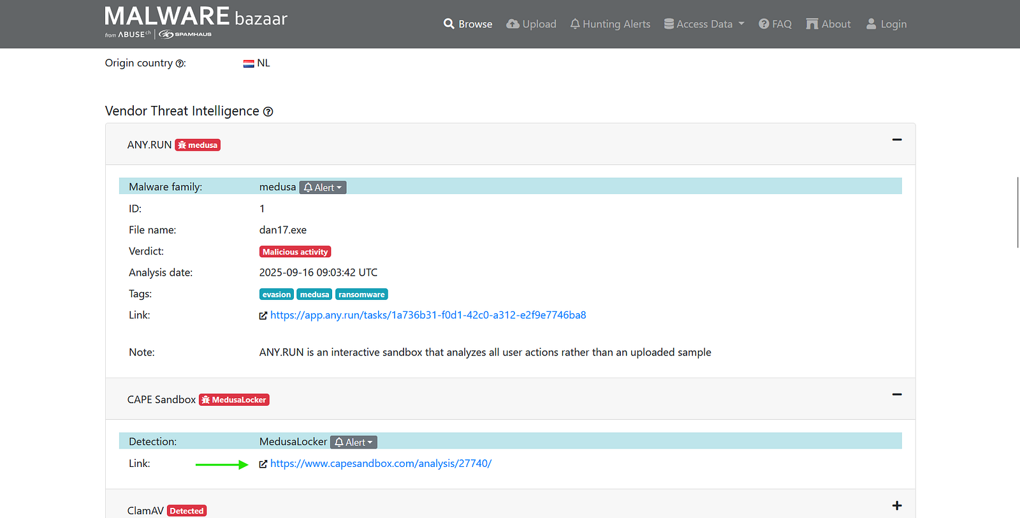
Task: Expand the ClamAV panel
Action: pos(897,505)
